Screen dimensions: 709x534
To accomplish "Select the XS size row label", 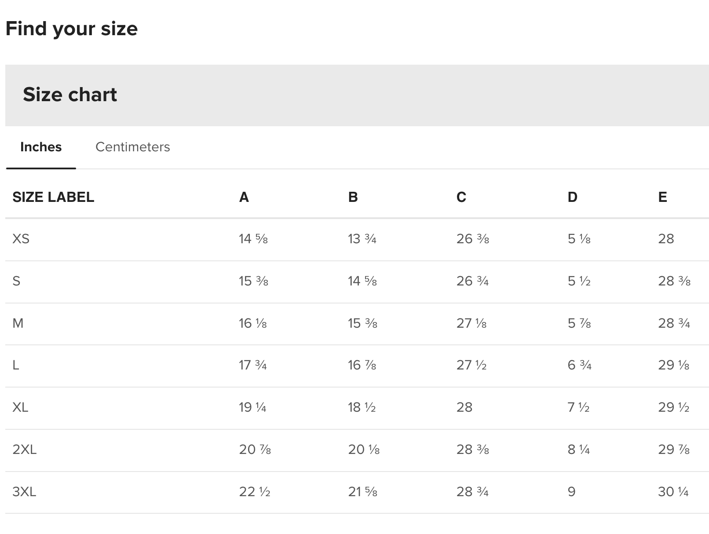I will tap(21, 239).
